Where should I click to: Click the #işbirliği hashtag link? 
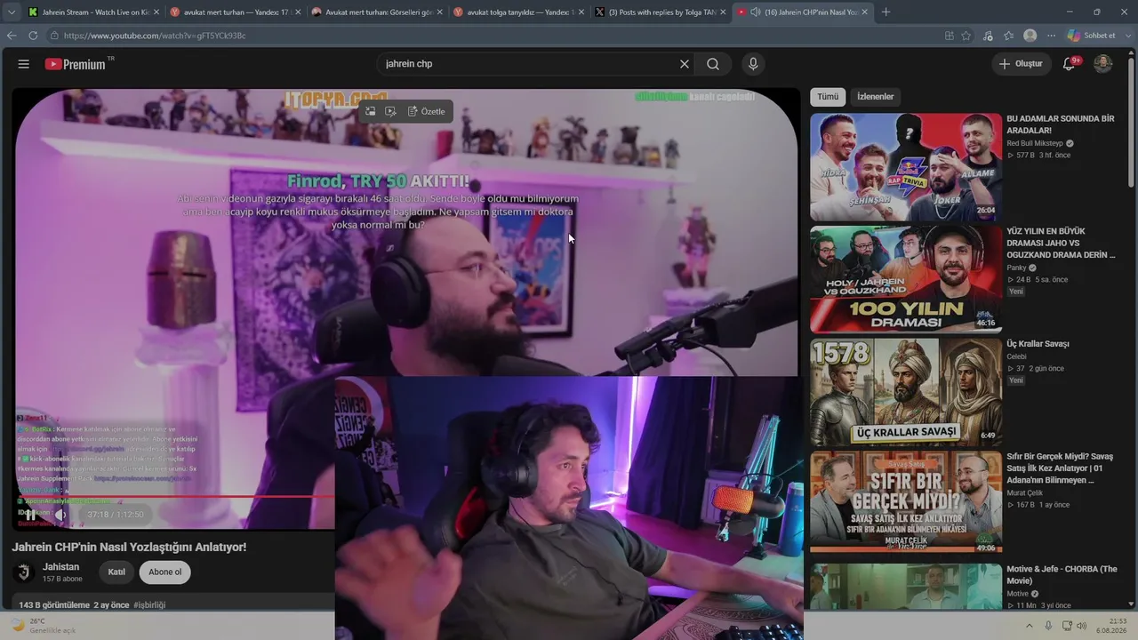pyautogui.click(x=149, y=605)
